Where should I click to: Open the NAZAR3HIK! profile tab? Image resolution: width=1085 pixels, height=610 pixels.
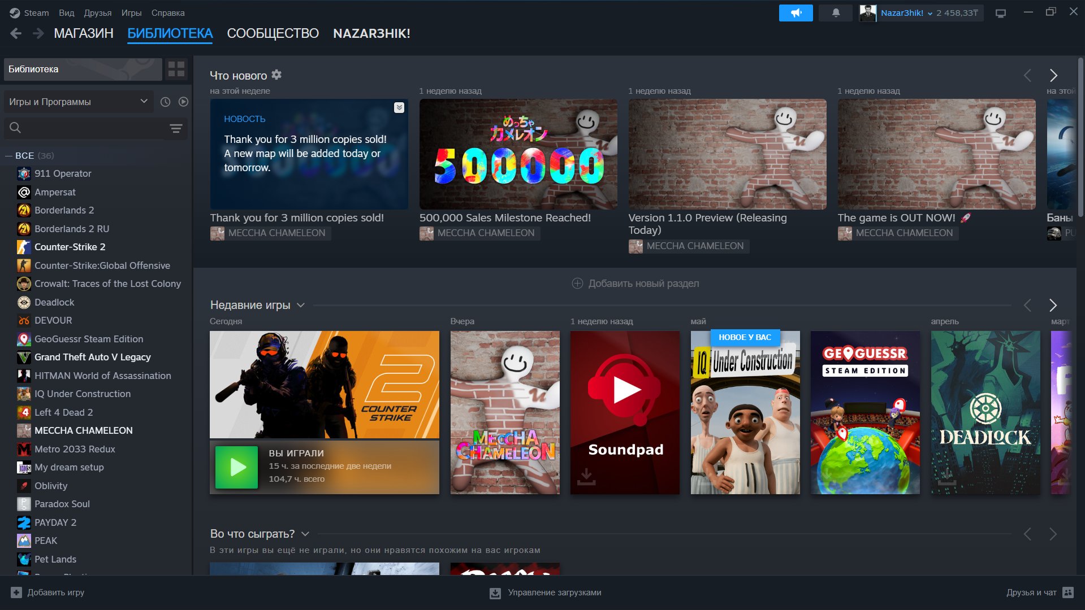coord(371,34)
